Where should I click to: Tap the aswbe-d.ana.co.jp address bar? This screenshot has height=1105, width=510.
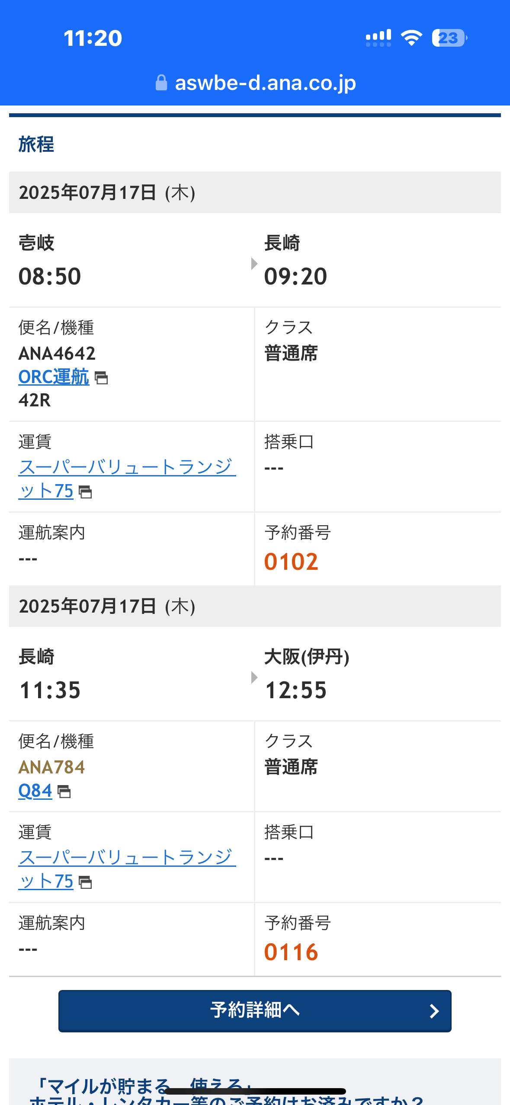(x=255, y=83)
